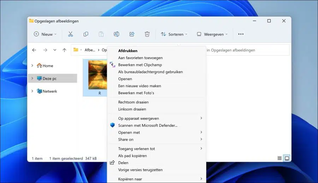This screenshot has width=318, height=183.
Task: Click the Cut scissors icon
Action: tap(70, 34)
